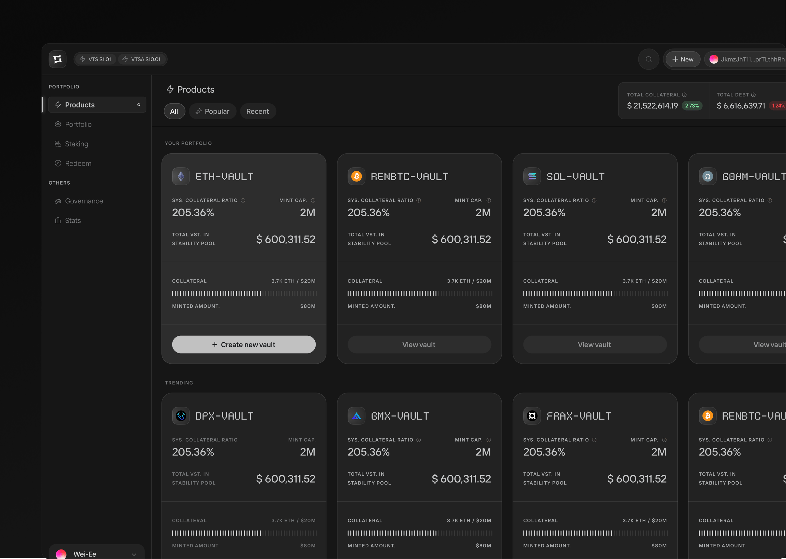Click the 2.73% collateral change badge
786x559 pixels.
coord(692,106)
